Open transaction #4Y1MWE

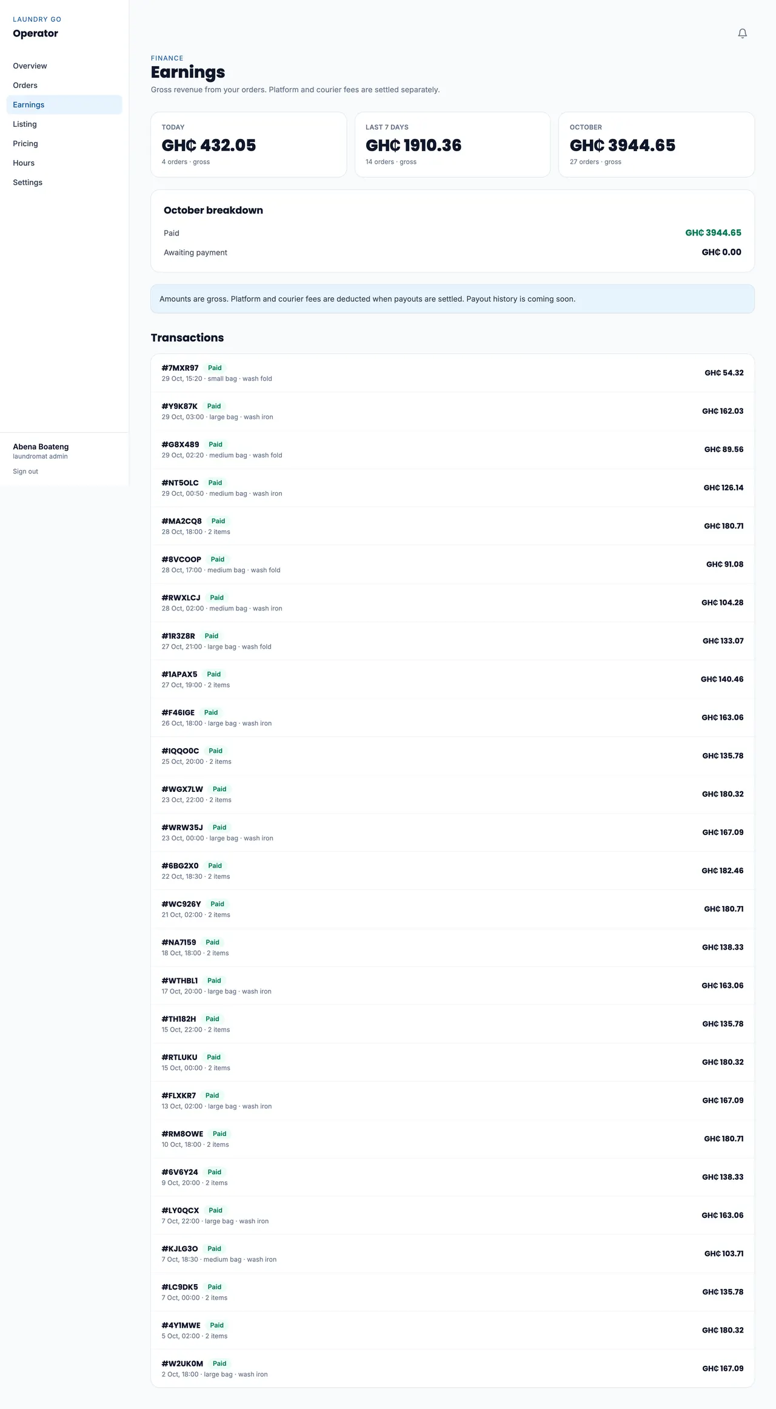point(452,1329)
